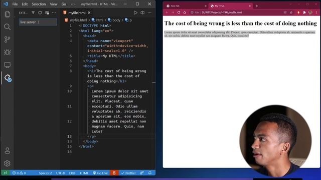Click the browser address bar URL
This screenshot has height=180, width=321.
coord(222,12)
